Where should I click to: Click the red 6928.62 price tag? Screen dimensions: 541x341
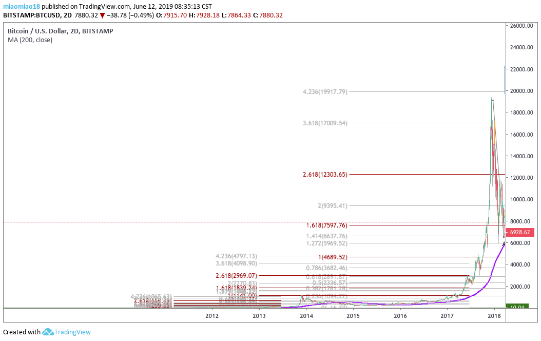(519, 232)
